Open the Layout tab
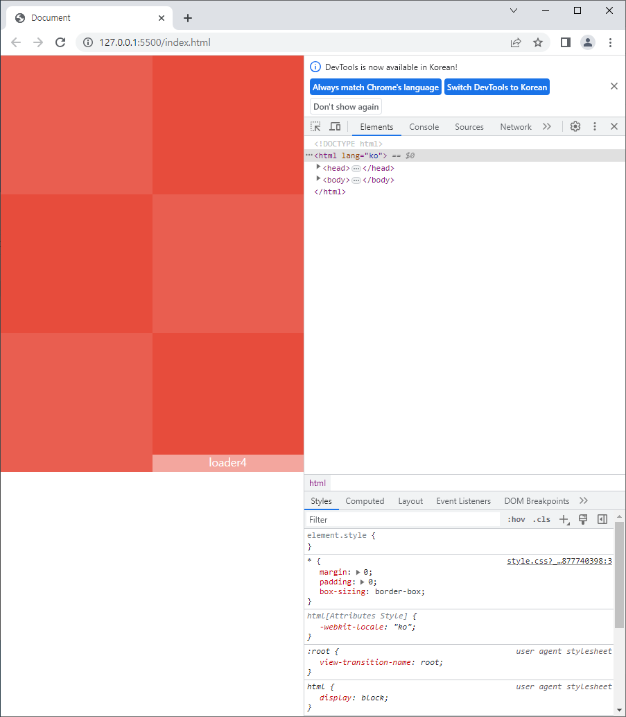This screenshot has width=626, height=717. click(410, 501)
